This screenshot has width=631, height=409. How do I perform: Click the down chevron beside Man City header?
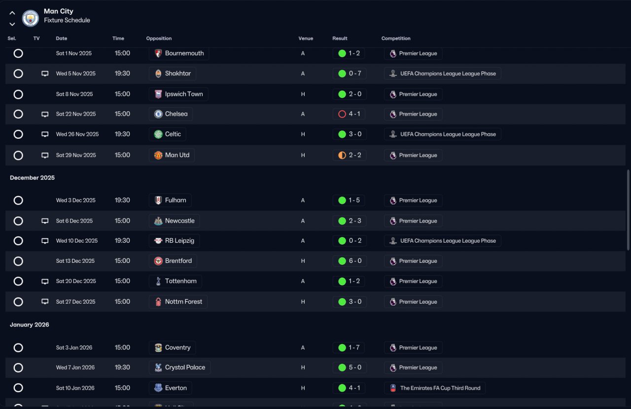click(x=12, y=24)
